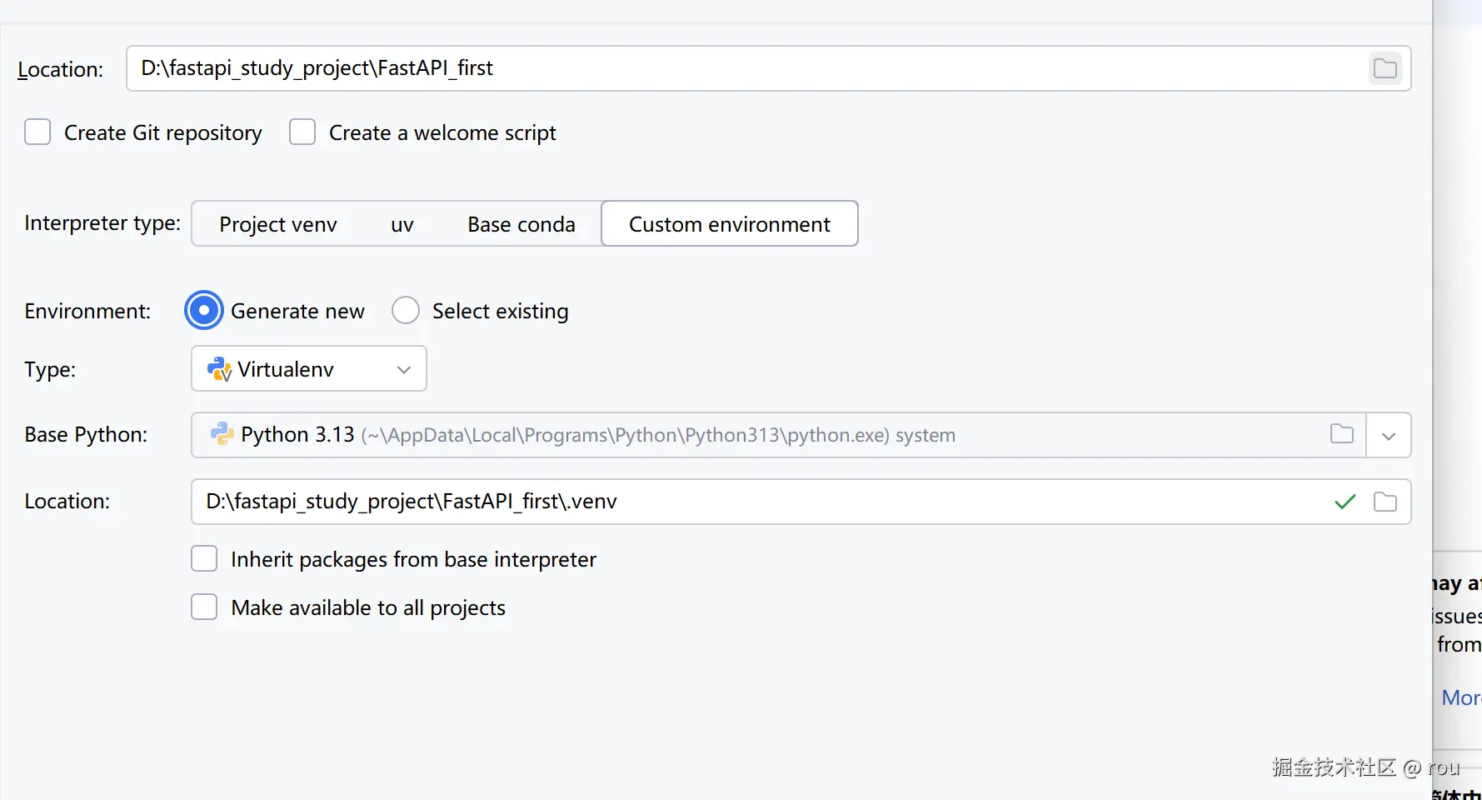Viewport: 1482px width, 800px height.
Task: Click venv Location path input field
Action: point(750,502)
